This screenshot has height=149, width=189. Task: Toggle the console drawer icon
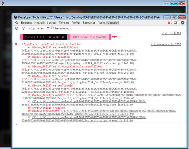coord(176,23)
